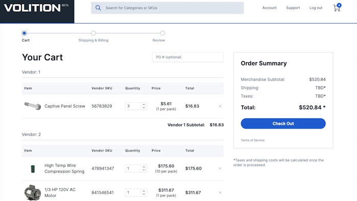357x201 pixels.
Task: Open the shopping cart icon
Action: [x=337, y=8]
